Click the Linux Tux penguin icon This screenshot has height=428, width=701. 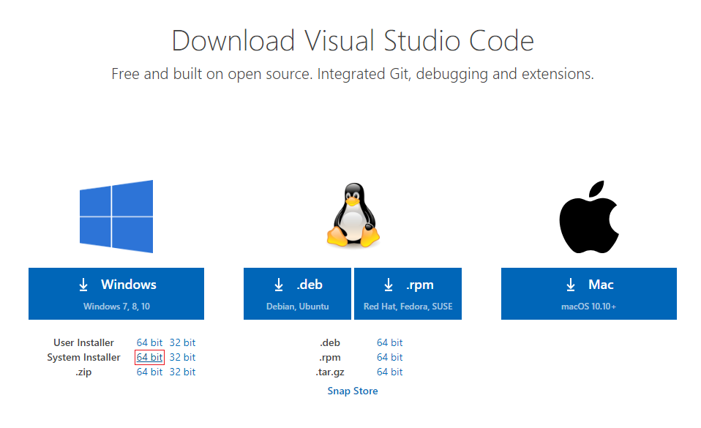353,215
